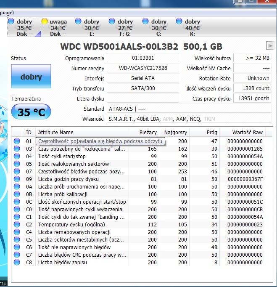
Task: Select row 'Liczba błędów zapisu'
Action: (x=138, y=262)
